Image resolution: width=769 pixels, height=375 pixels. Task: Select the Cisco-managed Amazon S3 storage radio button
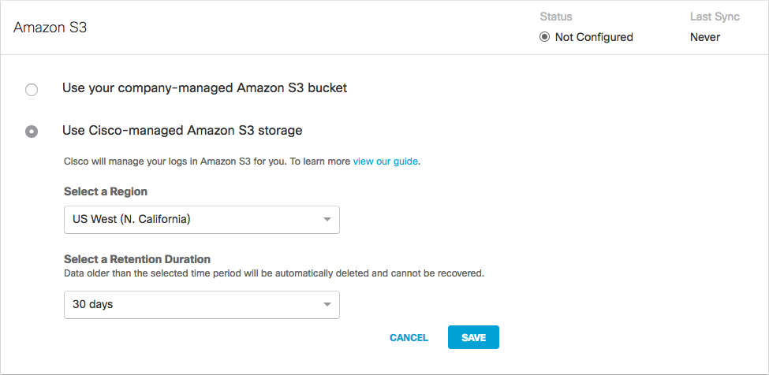32,132
